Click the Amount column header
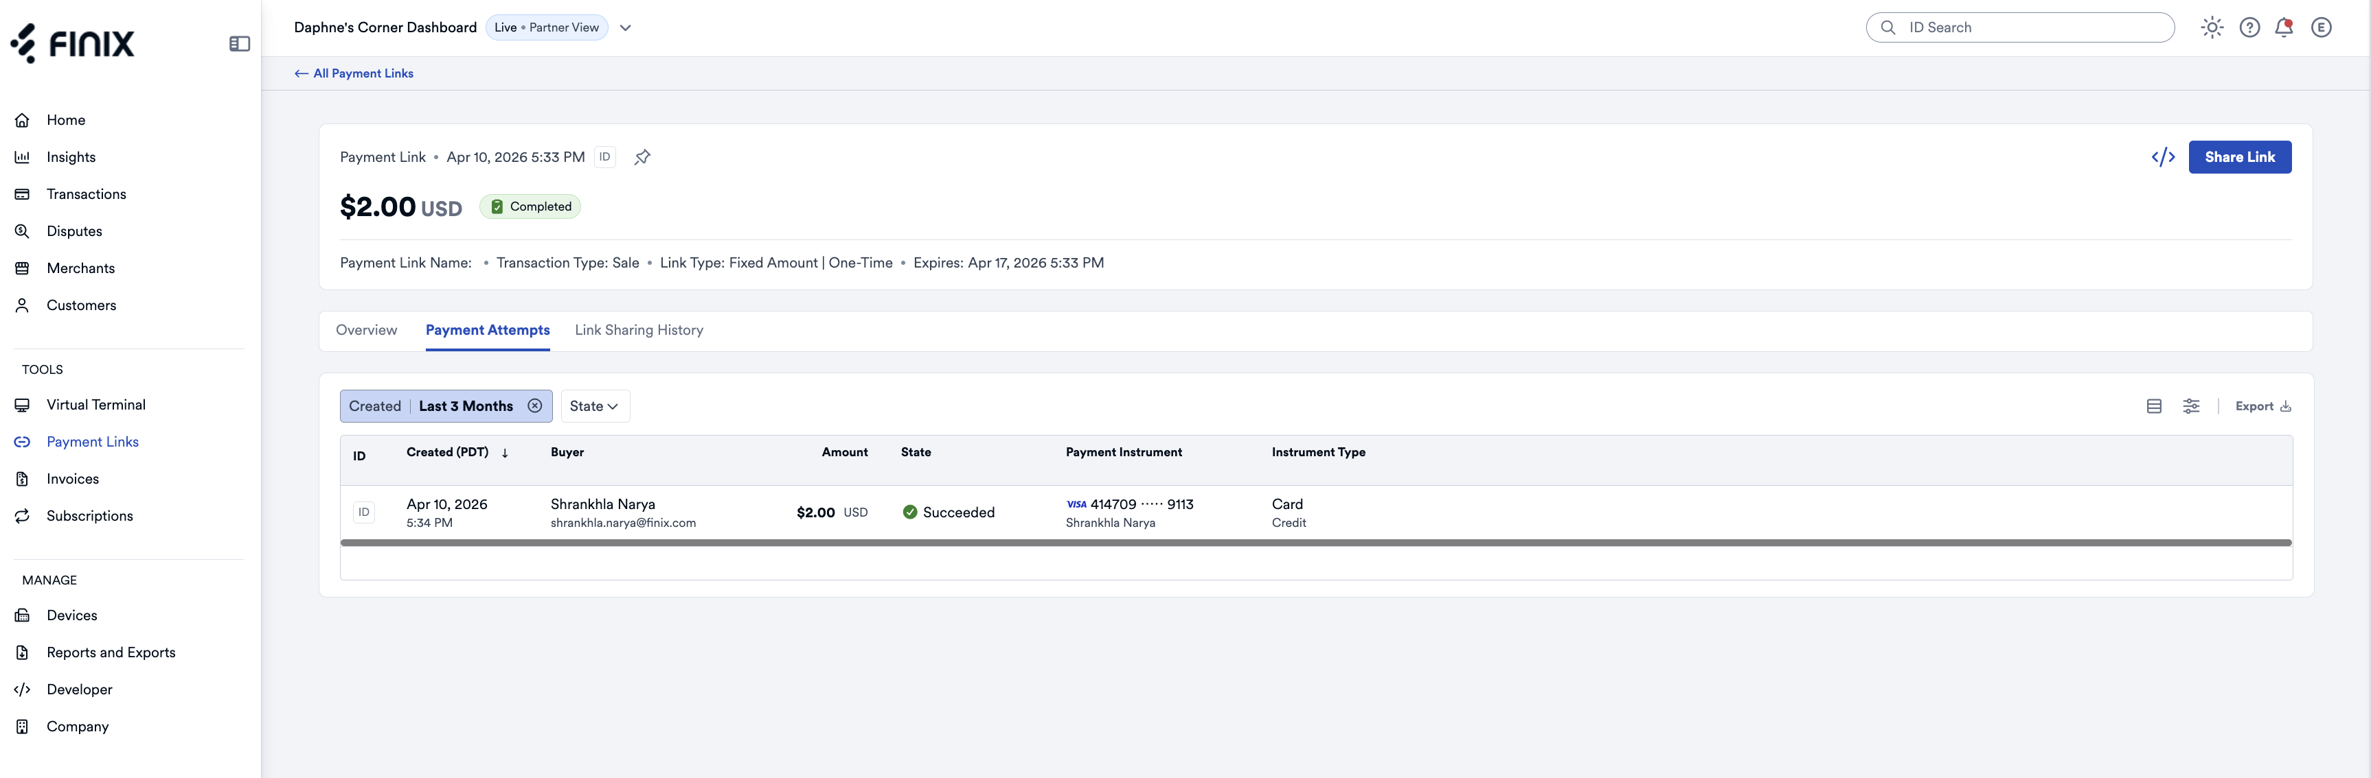2371x778 pixels. coord(844,452)
